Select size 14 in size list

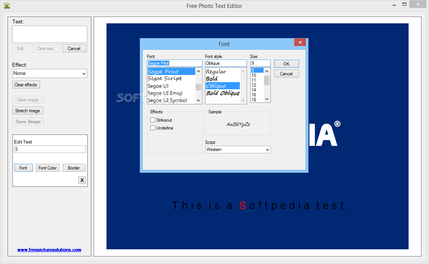point(257,90)
